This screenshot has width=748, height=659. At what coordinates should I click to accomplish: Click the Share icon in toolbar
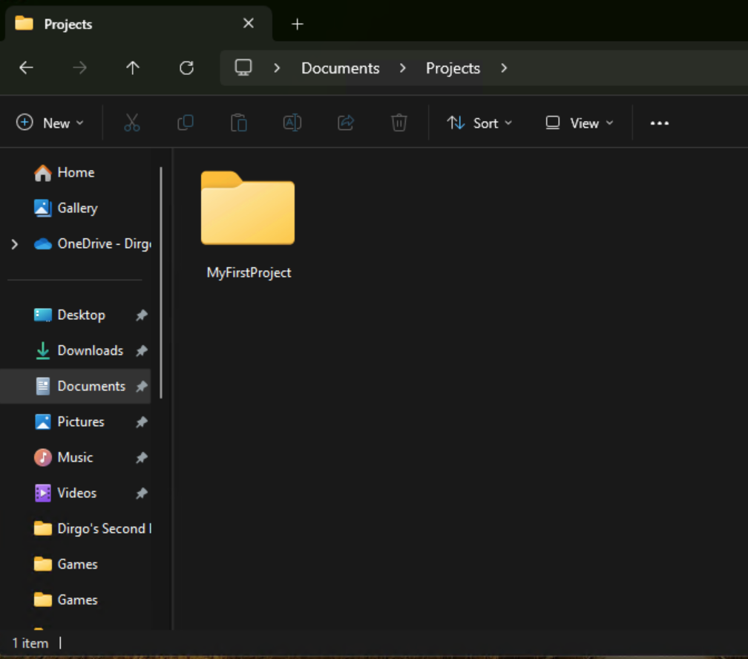[346, 123]
